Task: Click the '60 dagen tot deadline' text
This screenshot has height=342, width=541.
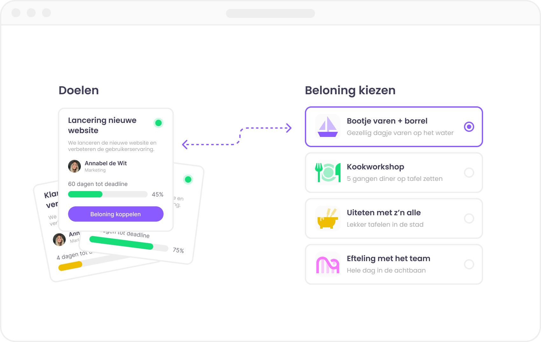Action: pyautogui.click(x=98, y=184)
